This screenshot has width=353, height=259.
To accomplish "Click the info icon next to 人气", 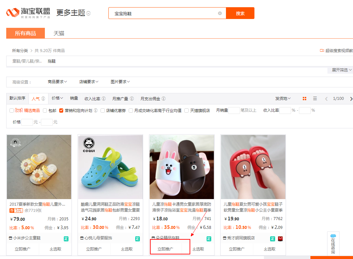I will pyautogui.click(x=43, y=99).
